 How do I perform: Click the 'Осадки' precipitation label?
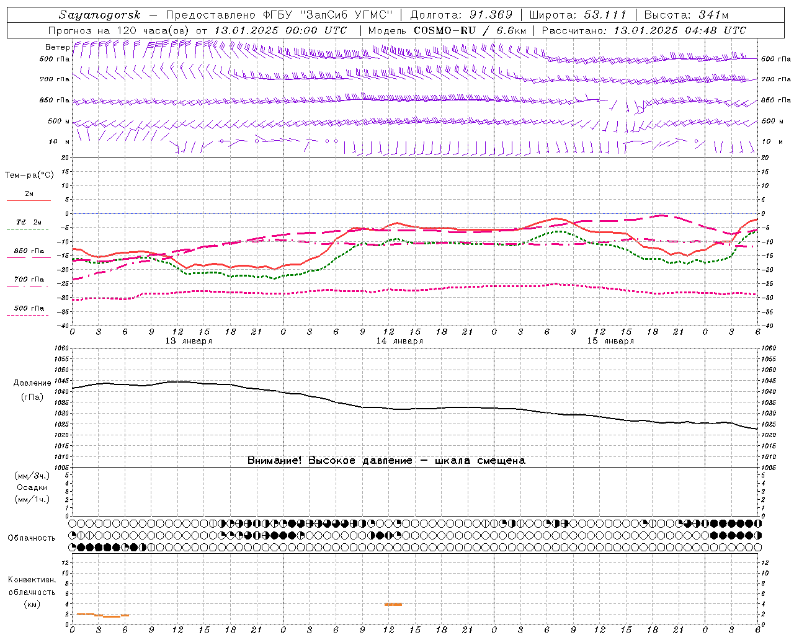tap(32, 487)
